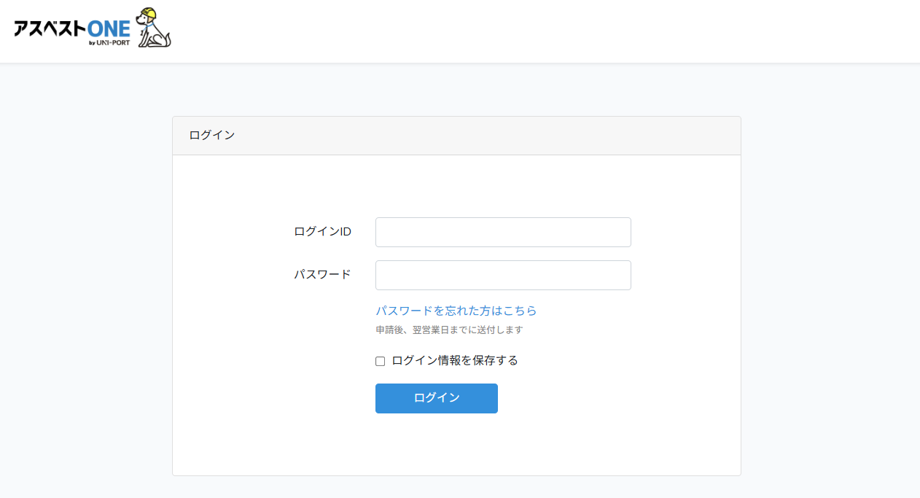The image size is (920, 498).
Task: Click the アスベストONE logo text
Action: point(71,29)
